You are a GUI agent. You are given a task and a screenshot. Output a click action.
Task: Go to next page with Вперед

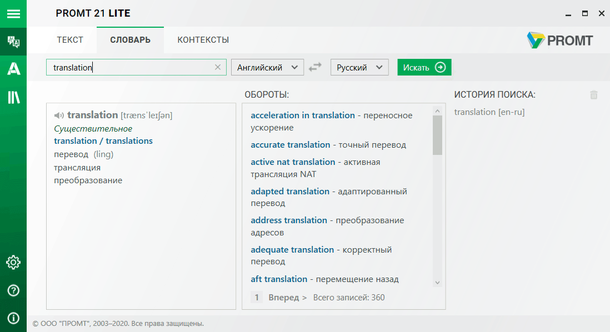click(x=287, y=298)
